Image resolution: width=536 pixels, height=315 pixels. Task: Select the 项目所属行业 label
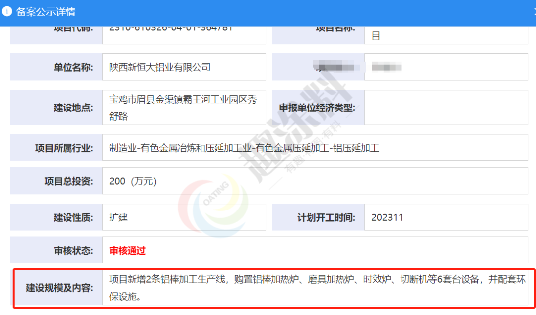(64, 148)
